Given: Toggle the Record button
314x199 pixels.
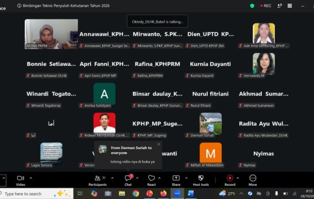Looking at the screenshot, I should 230,181.
